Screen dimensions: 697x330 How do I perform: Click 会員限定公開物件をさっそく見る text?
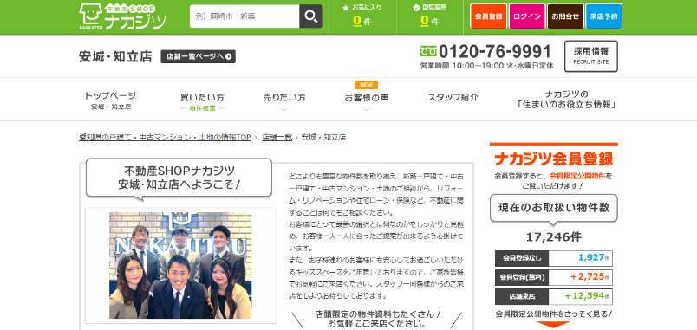553,314
